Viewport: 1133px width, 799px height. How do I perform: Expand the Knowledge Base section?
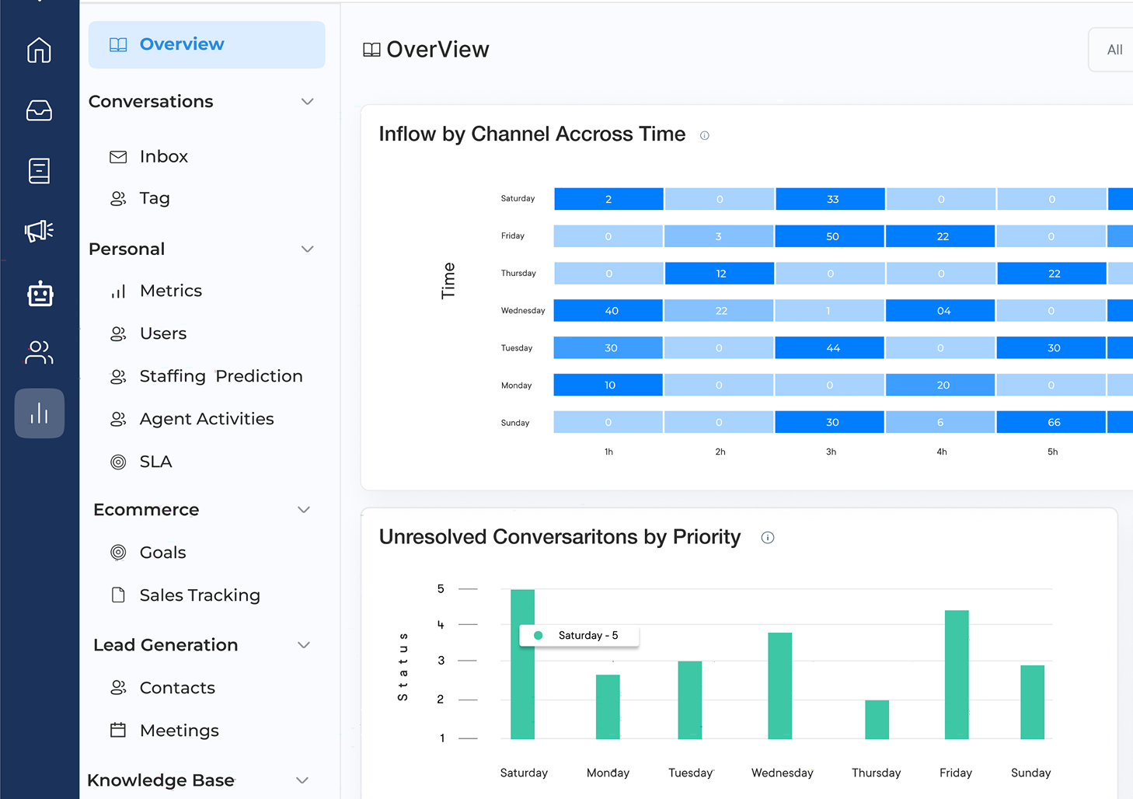(302, 780)
